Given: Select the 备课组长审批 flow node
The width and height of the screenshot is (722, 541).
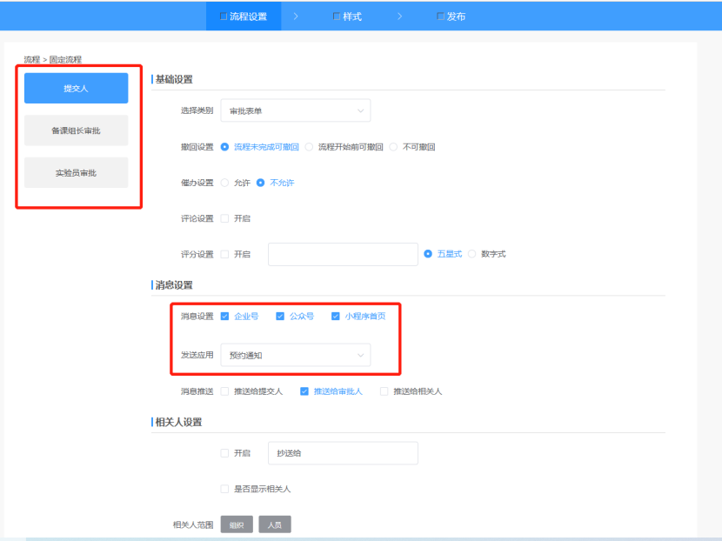Looking at the screenshot, I should coord(76,130).
